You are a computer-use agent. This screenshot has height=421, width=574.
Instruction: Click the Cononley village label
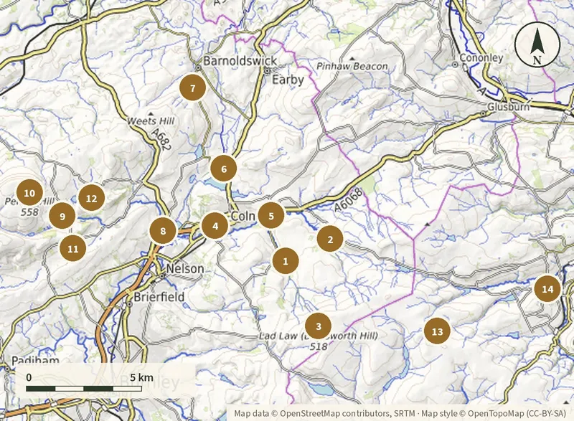[481, 58]
